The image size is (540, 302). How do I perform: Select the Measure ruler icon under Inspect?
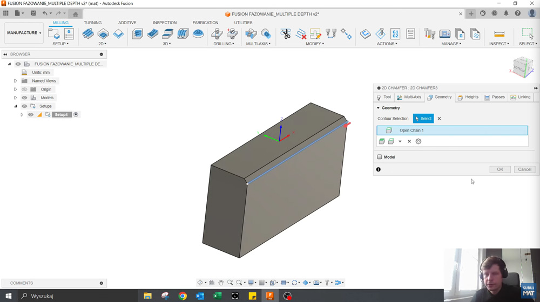click(x=499, y=34)
